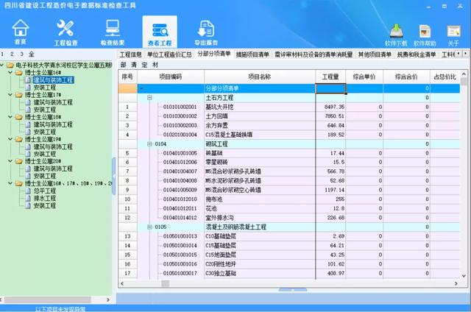Select 建筑与装饰工程 under 博士生公寓19#

pyautogui.click(x=53, y=146)
